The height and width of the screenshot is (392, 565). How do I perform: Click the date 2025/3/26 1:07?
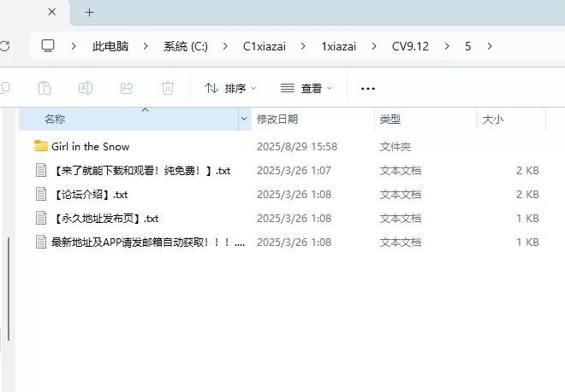(294, 171)
